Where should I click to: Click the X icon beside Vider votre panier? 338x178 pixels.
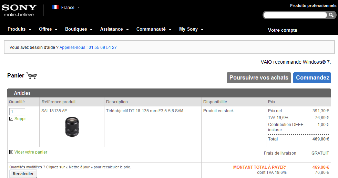point(11,152)
